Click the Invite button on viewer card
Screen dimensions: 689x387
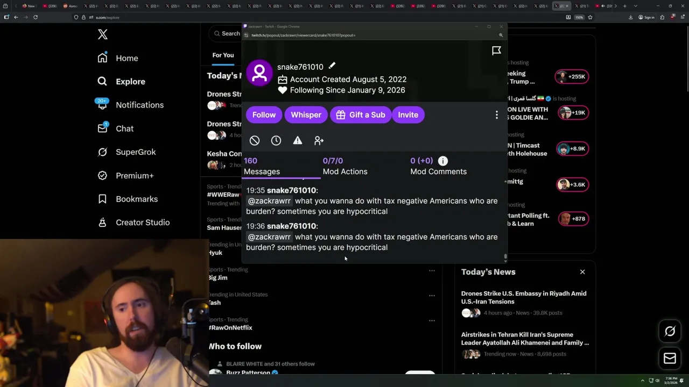coord(408,114)
